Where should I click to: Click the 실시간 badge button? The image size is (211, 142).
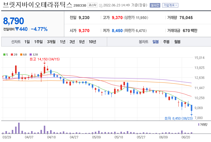pyautogui.click(x=155, y=5)
